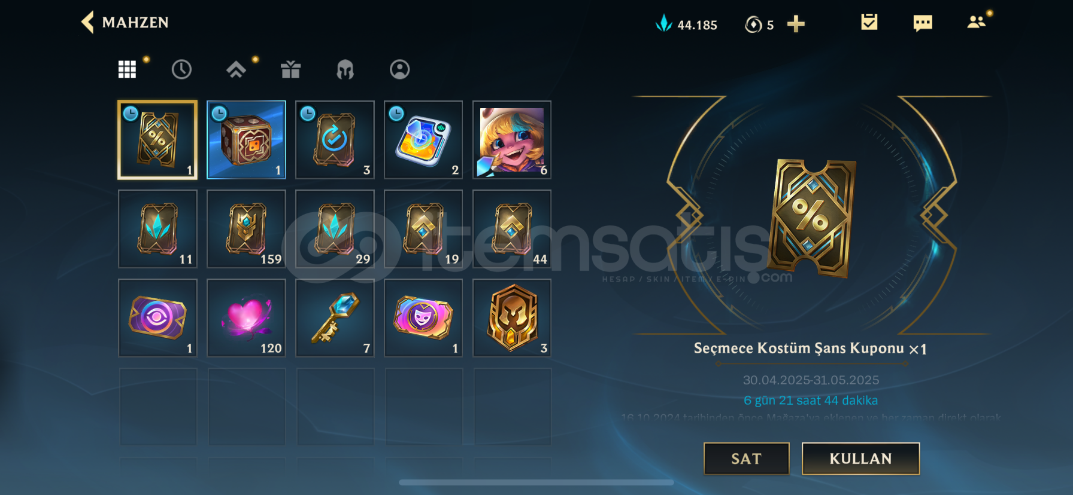Select the orange dice chest item

coord(246,140)
